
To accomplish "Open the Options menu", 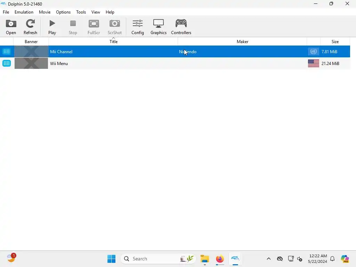I will point(63,12).
